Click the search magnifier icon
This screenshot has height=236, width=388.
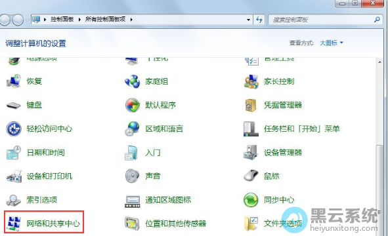pos(377,19)
